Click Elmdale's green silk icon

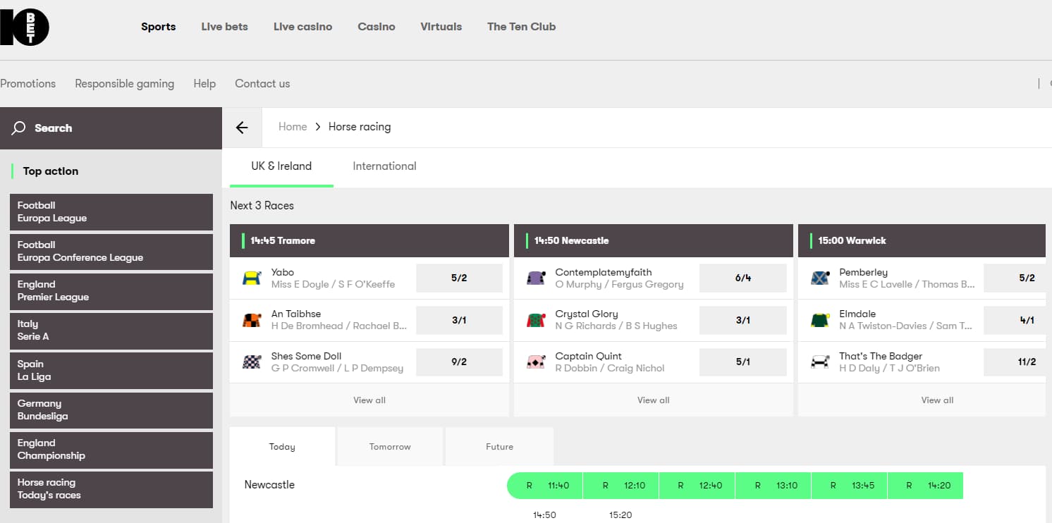tap(820, 320)
